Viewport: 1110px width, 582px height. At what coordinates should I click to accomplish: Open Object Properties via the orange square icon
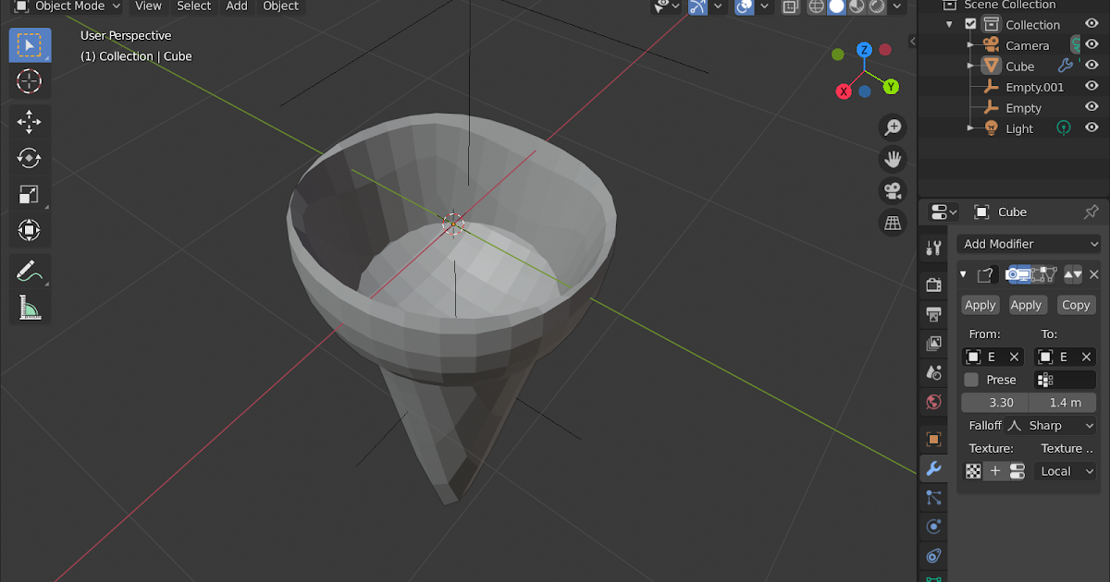coord(933,439)
